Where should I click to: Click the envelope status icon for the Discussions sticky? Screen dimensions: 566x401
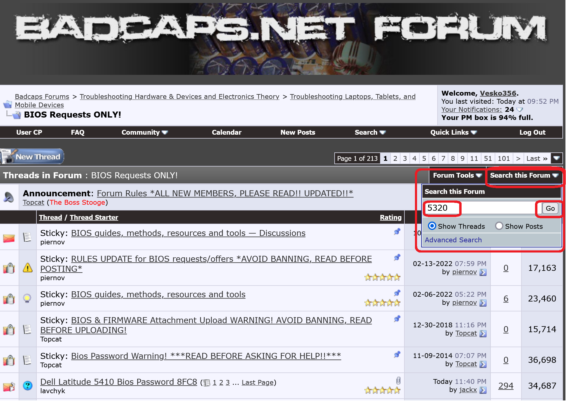pos(9,238)
